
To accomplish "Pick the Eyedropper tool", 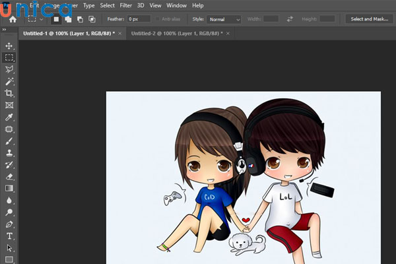I will 9,117.
